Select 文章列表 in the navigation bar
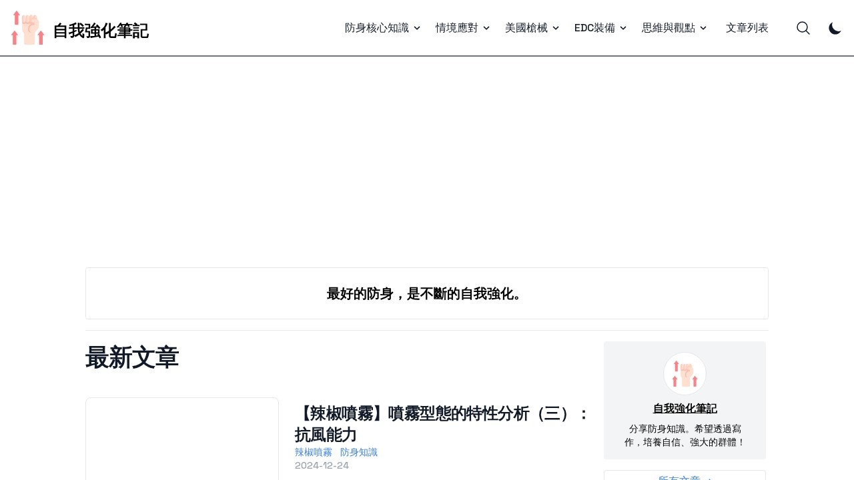The height and width of the screenshot is (480, 854). pyautogui.click(x=747, y=28)
